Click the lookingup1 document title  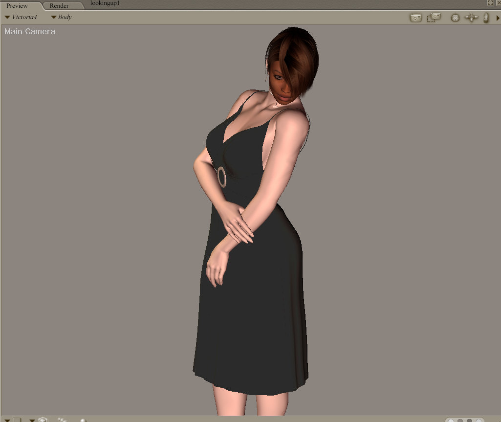[105, 3]
